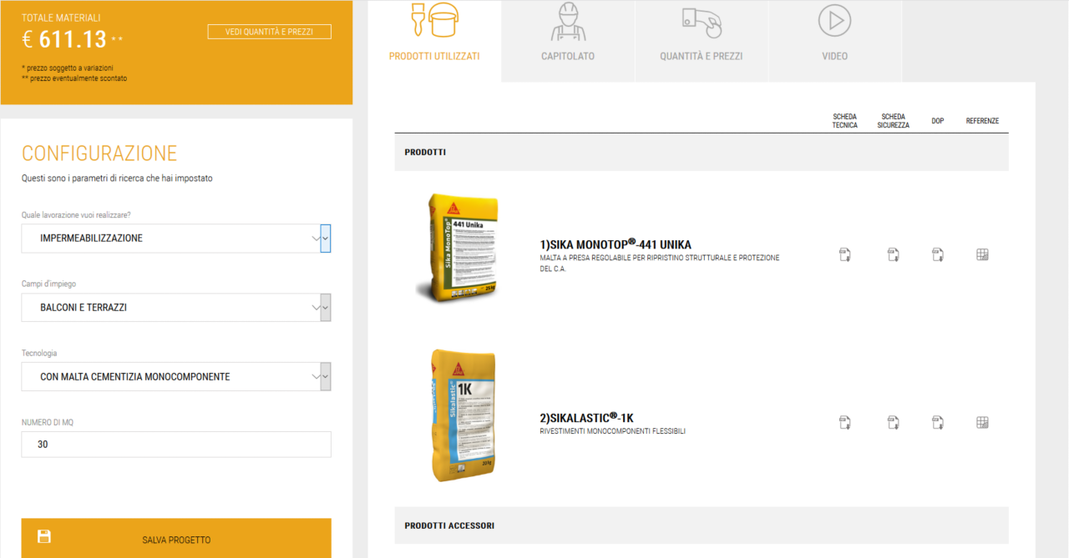Open the DOP document for Sikalastic-1K

pyautogui.click(x=937, y=422)
